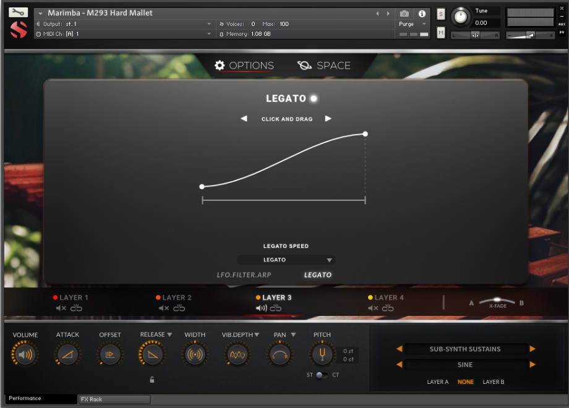Click the Layer 1 link chain icon

pyautogui.click(x=77, y=308)
